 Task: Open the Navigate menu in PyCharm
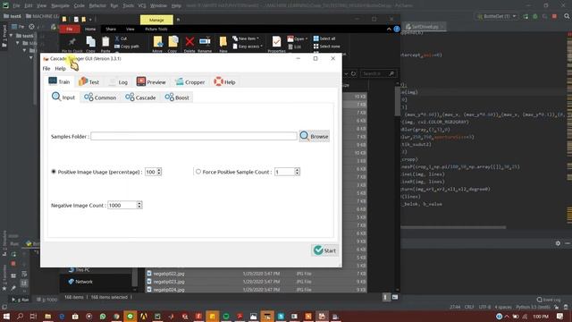(x=60, y=6)
